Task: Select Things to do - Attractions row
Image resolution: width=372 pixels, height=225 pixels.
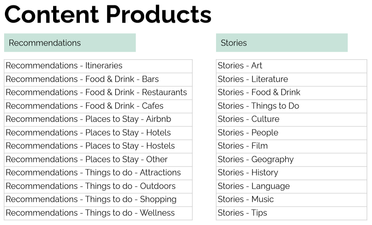Action: [x=98, y=173]
